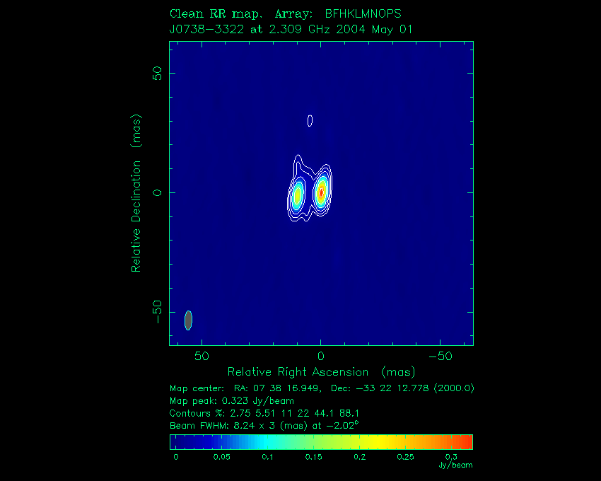Viewport: 601px width, 481px height.
Task: Click the gray beam ellipse in the map corner
Action: tap(188, 320)
